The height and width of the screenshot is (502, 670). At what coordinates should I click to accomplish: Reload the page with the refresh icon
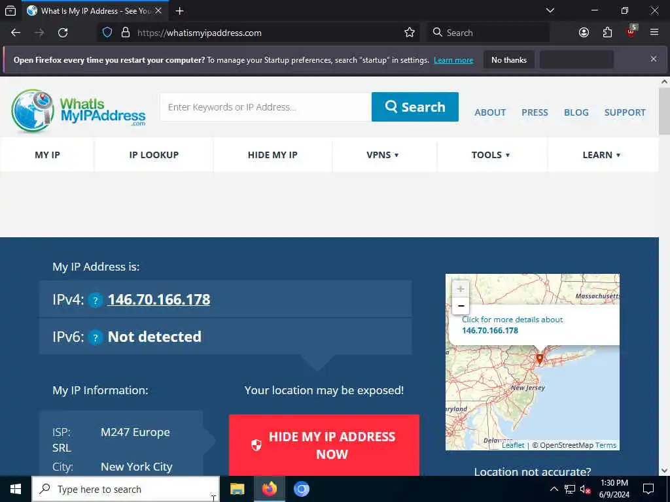[x=63, y=33]
